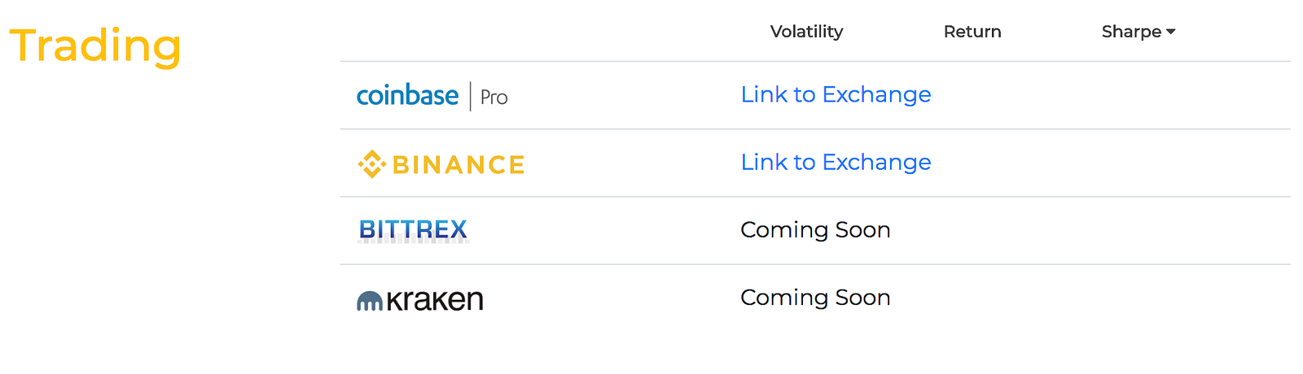Select the Kraken wordmark text
Viewport: 1303px width, 374px height.
[x=435, y=300]
